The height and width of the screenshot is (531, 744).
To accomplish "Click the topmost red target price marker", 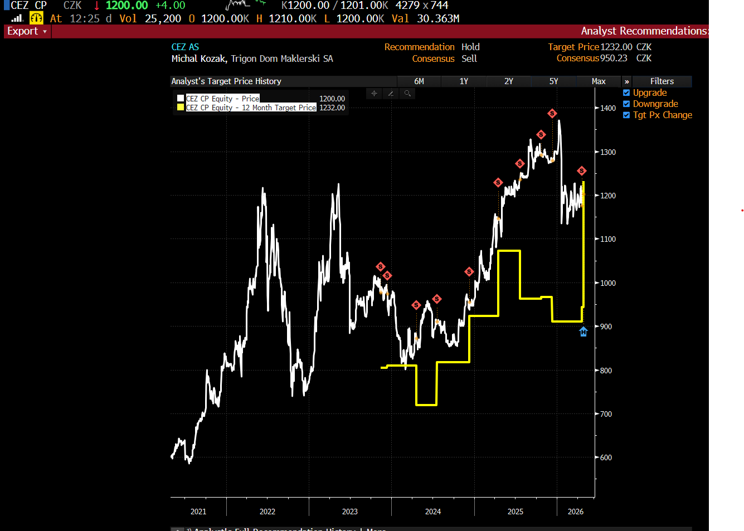I will (552, 114).
